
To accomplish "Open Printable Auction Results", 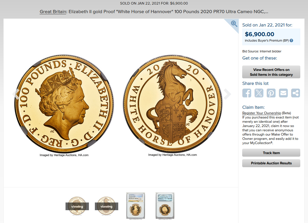I will click(271, 163).
